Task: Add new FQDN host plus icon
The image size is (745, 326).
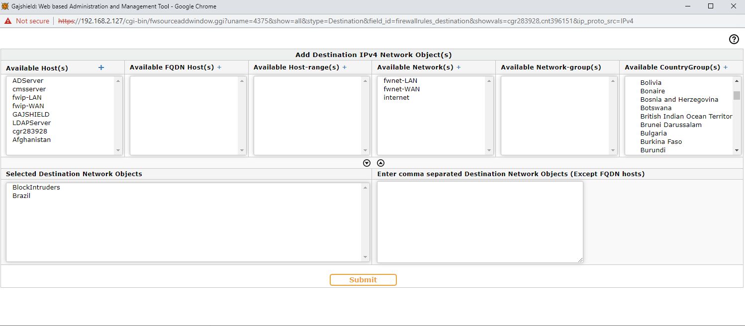Action: click(219, 67)
